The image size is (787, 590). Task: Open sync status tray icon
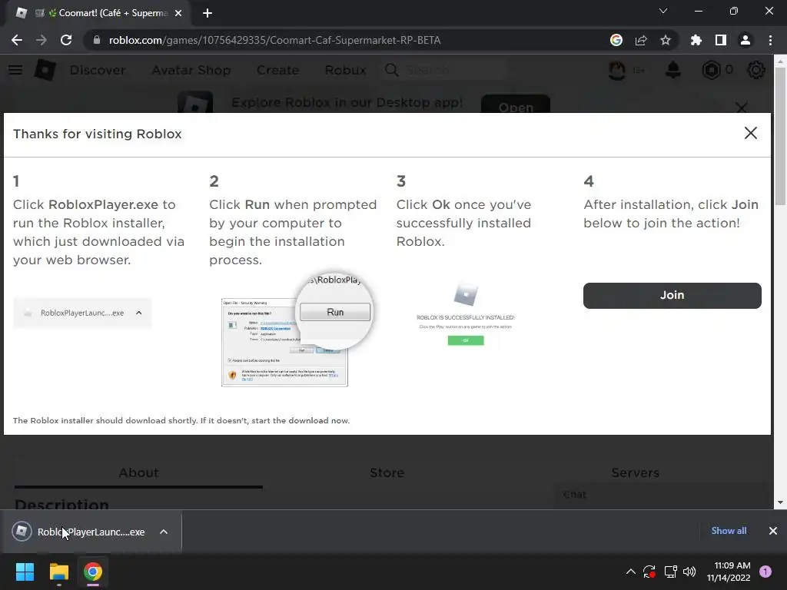tap(649, 572)
